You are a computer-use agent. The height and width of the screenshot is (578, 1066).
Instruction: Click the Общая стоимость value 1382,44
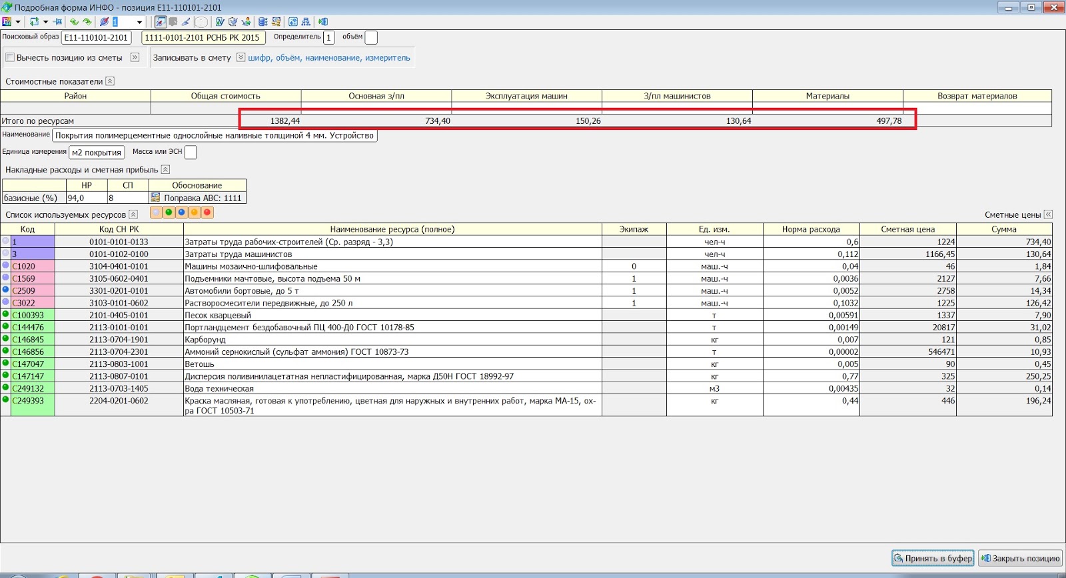pos(285,121)
